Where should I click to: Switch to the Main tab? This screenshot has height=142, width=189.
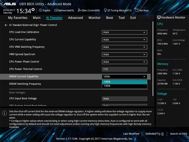(x=37, y=18)
